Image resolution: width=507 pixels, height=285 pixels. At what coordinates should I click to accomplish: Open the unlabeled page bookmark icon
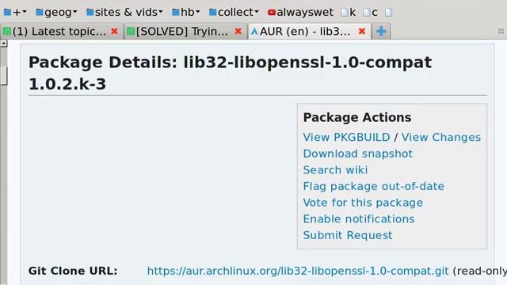pos(389,13)
